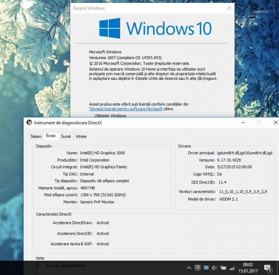The image size is (279, 275).
Task: Open the Intrare tab
Action: pos(81,137)
